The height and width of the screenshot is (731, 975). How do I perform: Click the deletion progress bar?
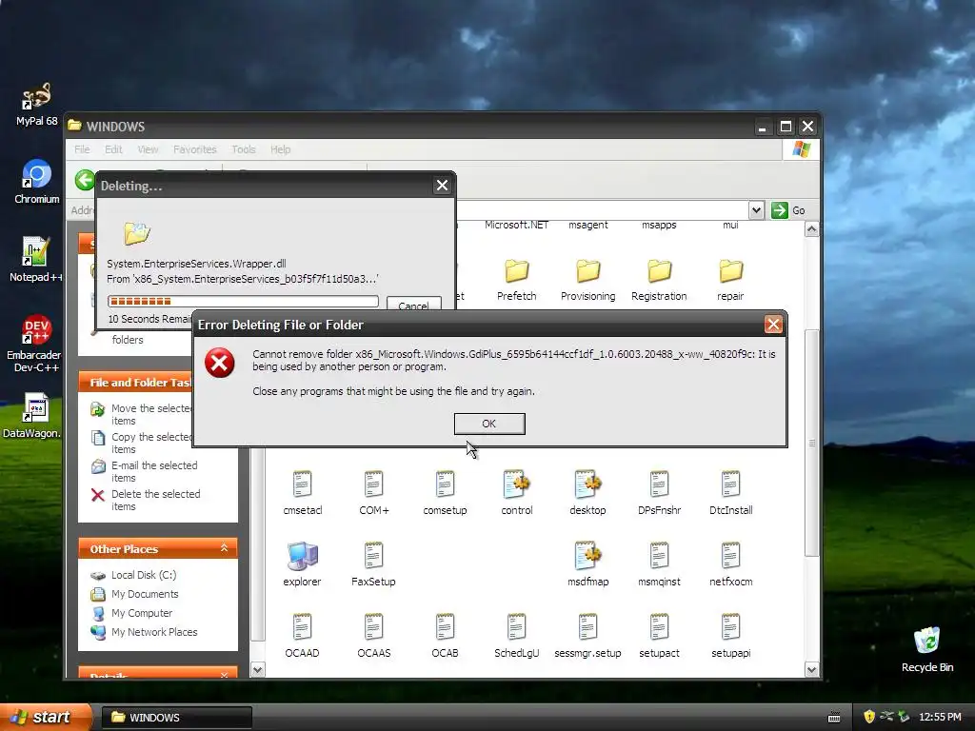click(x=243, y=301)
